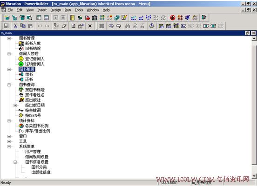Expand the 按出版日期 menu node
This screenshot has height=186, width=257.
15,105
